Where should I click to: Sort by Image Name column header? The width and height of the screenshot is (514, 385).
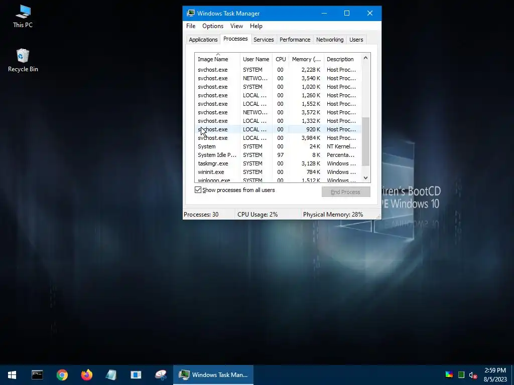coord(217,59)
